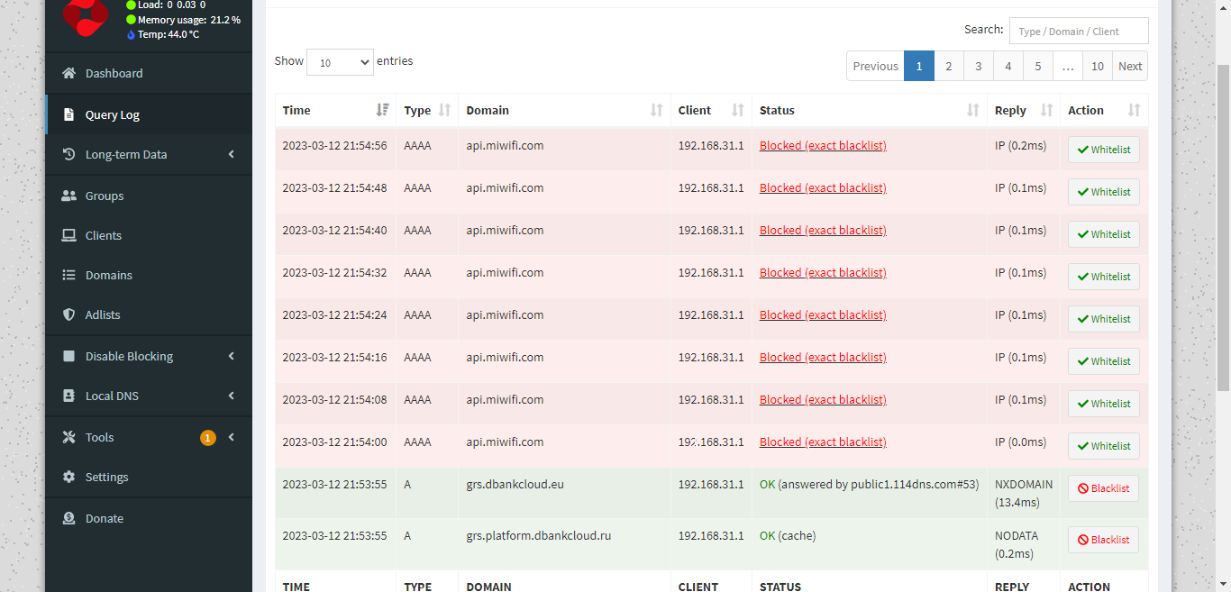This screenshot has width=1231, height=592.
Task: Blacklist the grs.dbankcloud.eu domain
Action: click(x=1103, y=488)
